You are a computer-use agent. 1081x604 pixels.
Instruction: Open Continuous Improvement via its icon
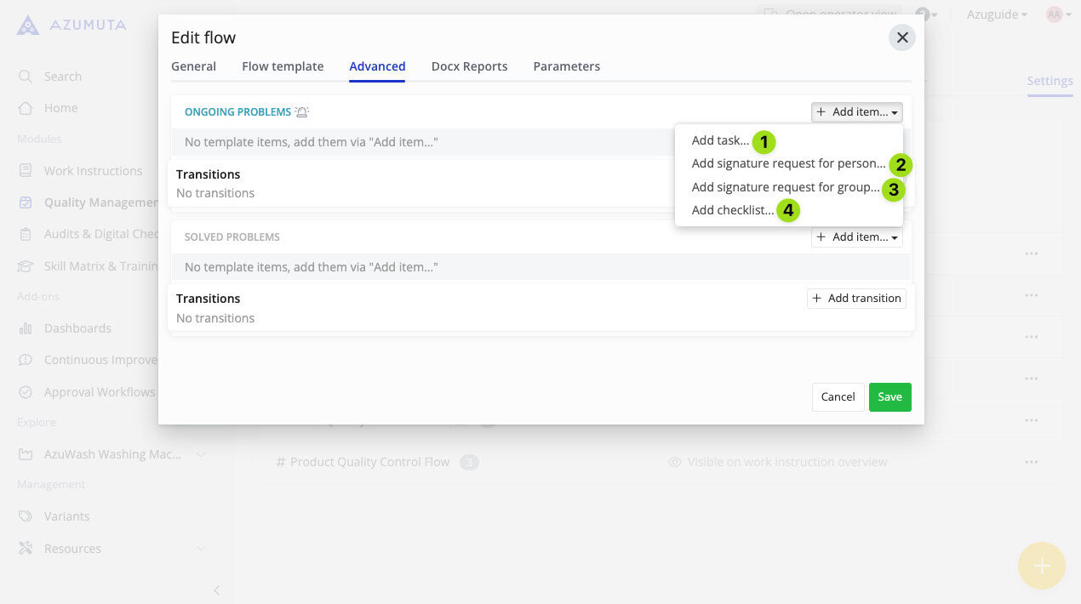(26, 359)
